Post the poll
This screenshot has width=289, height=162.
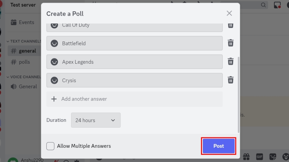[x=218, y=146]
